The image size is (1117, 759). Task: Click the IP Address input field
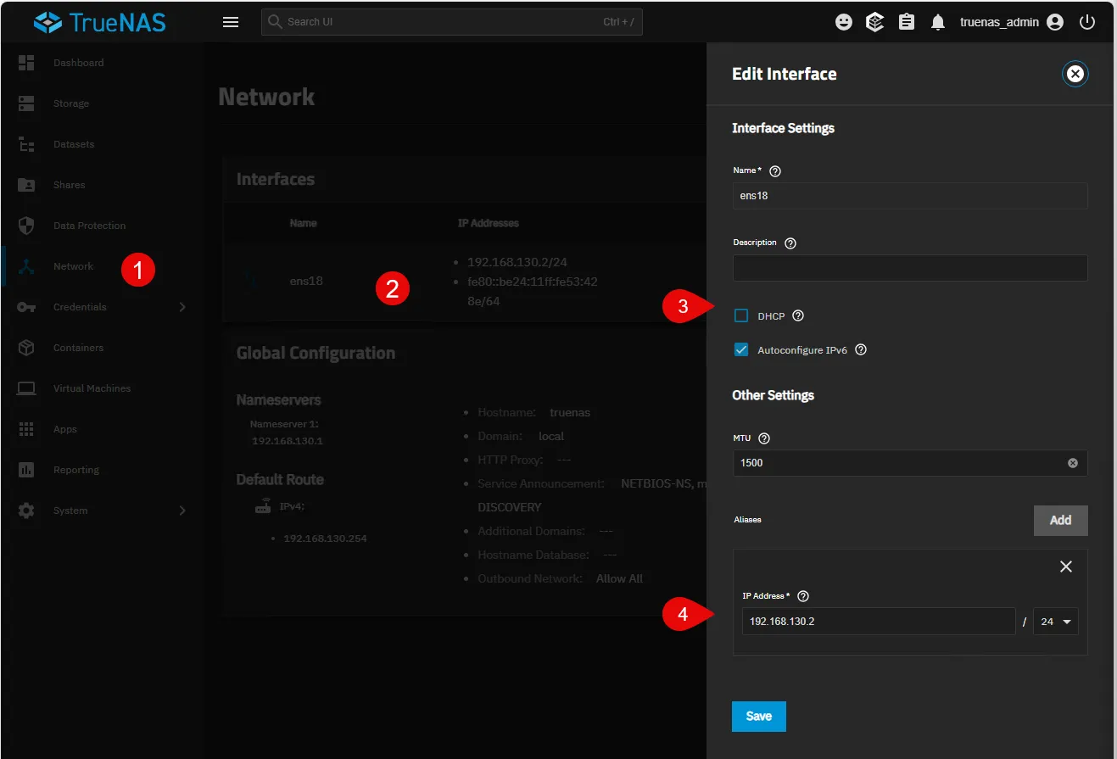[877, 622]
